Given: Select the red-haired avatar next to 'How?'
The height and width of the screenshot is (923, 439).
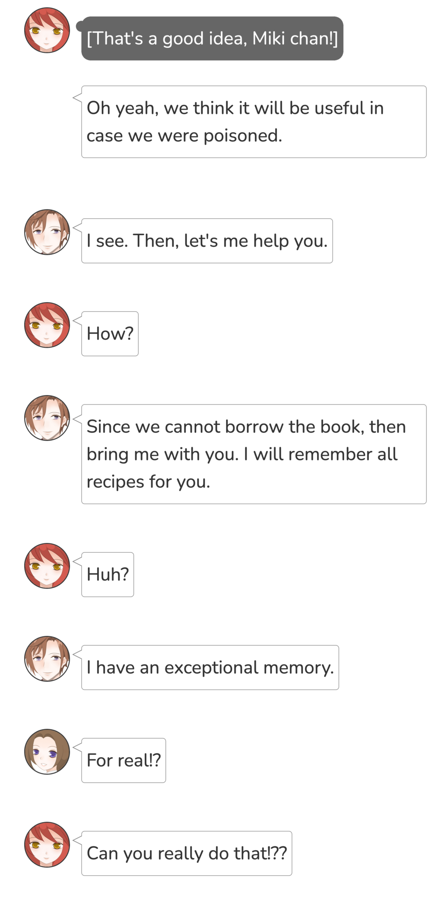Looking at the screenshot, I should click(x=47, y=325).
